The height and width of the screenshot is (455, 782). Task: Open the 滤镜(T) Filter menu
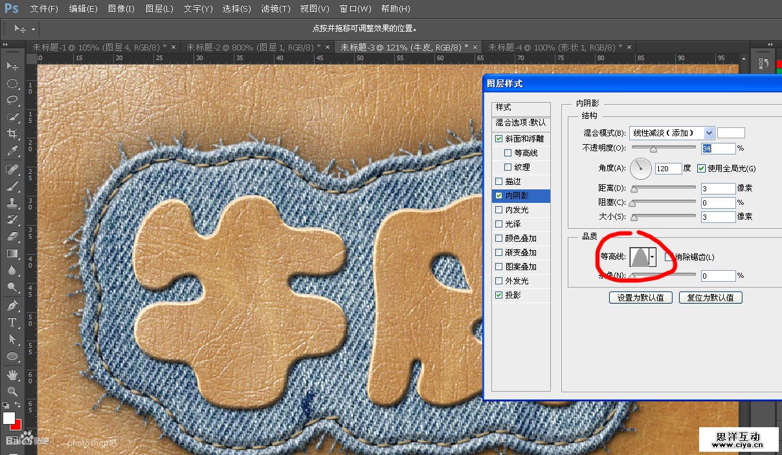point(275,9)
